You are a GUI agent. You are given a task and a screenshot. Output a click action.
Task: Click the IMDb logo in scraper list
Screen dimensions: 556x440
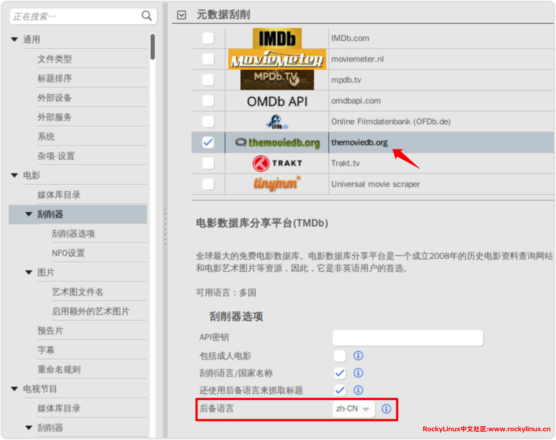pos(277,38)
